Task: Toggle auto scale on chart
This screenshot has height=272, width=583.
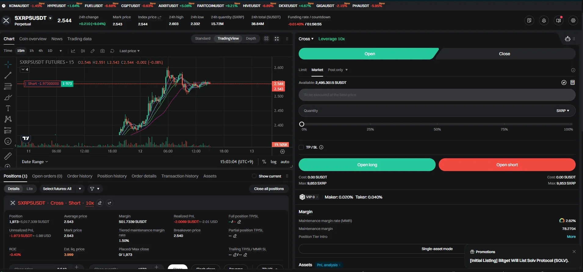Action: (x=285, y=162)
